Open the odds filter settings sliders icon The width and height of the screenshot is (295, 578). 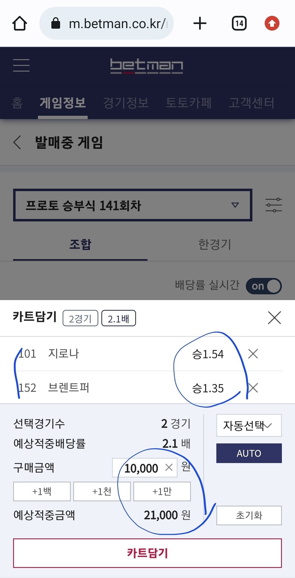click(x=274, y=205)
